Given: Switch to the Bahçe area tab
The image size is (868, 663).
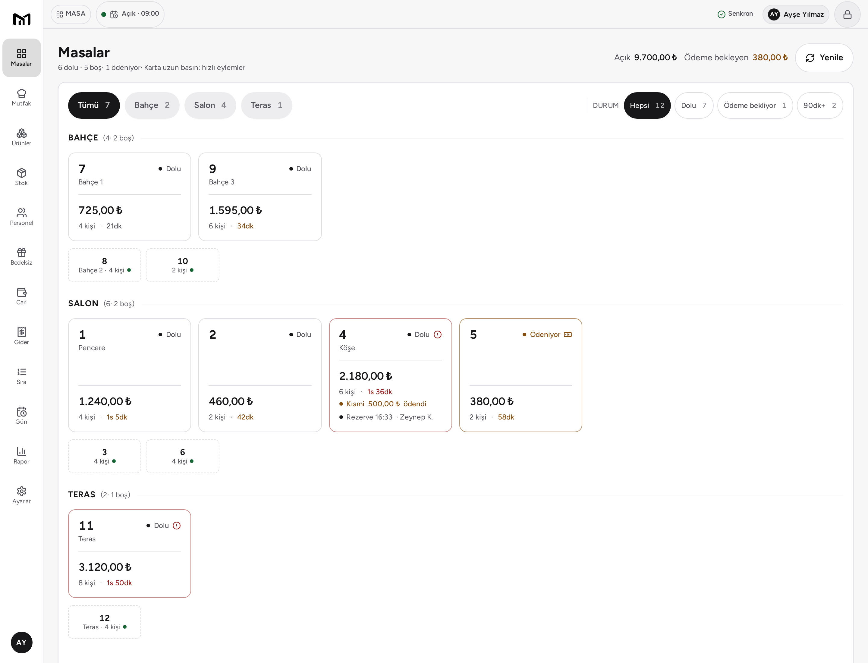Looking at the screenshot, I should click(152, 105).
